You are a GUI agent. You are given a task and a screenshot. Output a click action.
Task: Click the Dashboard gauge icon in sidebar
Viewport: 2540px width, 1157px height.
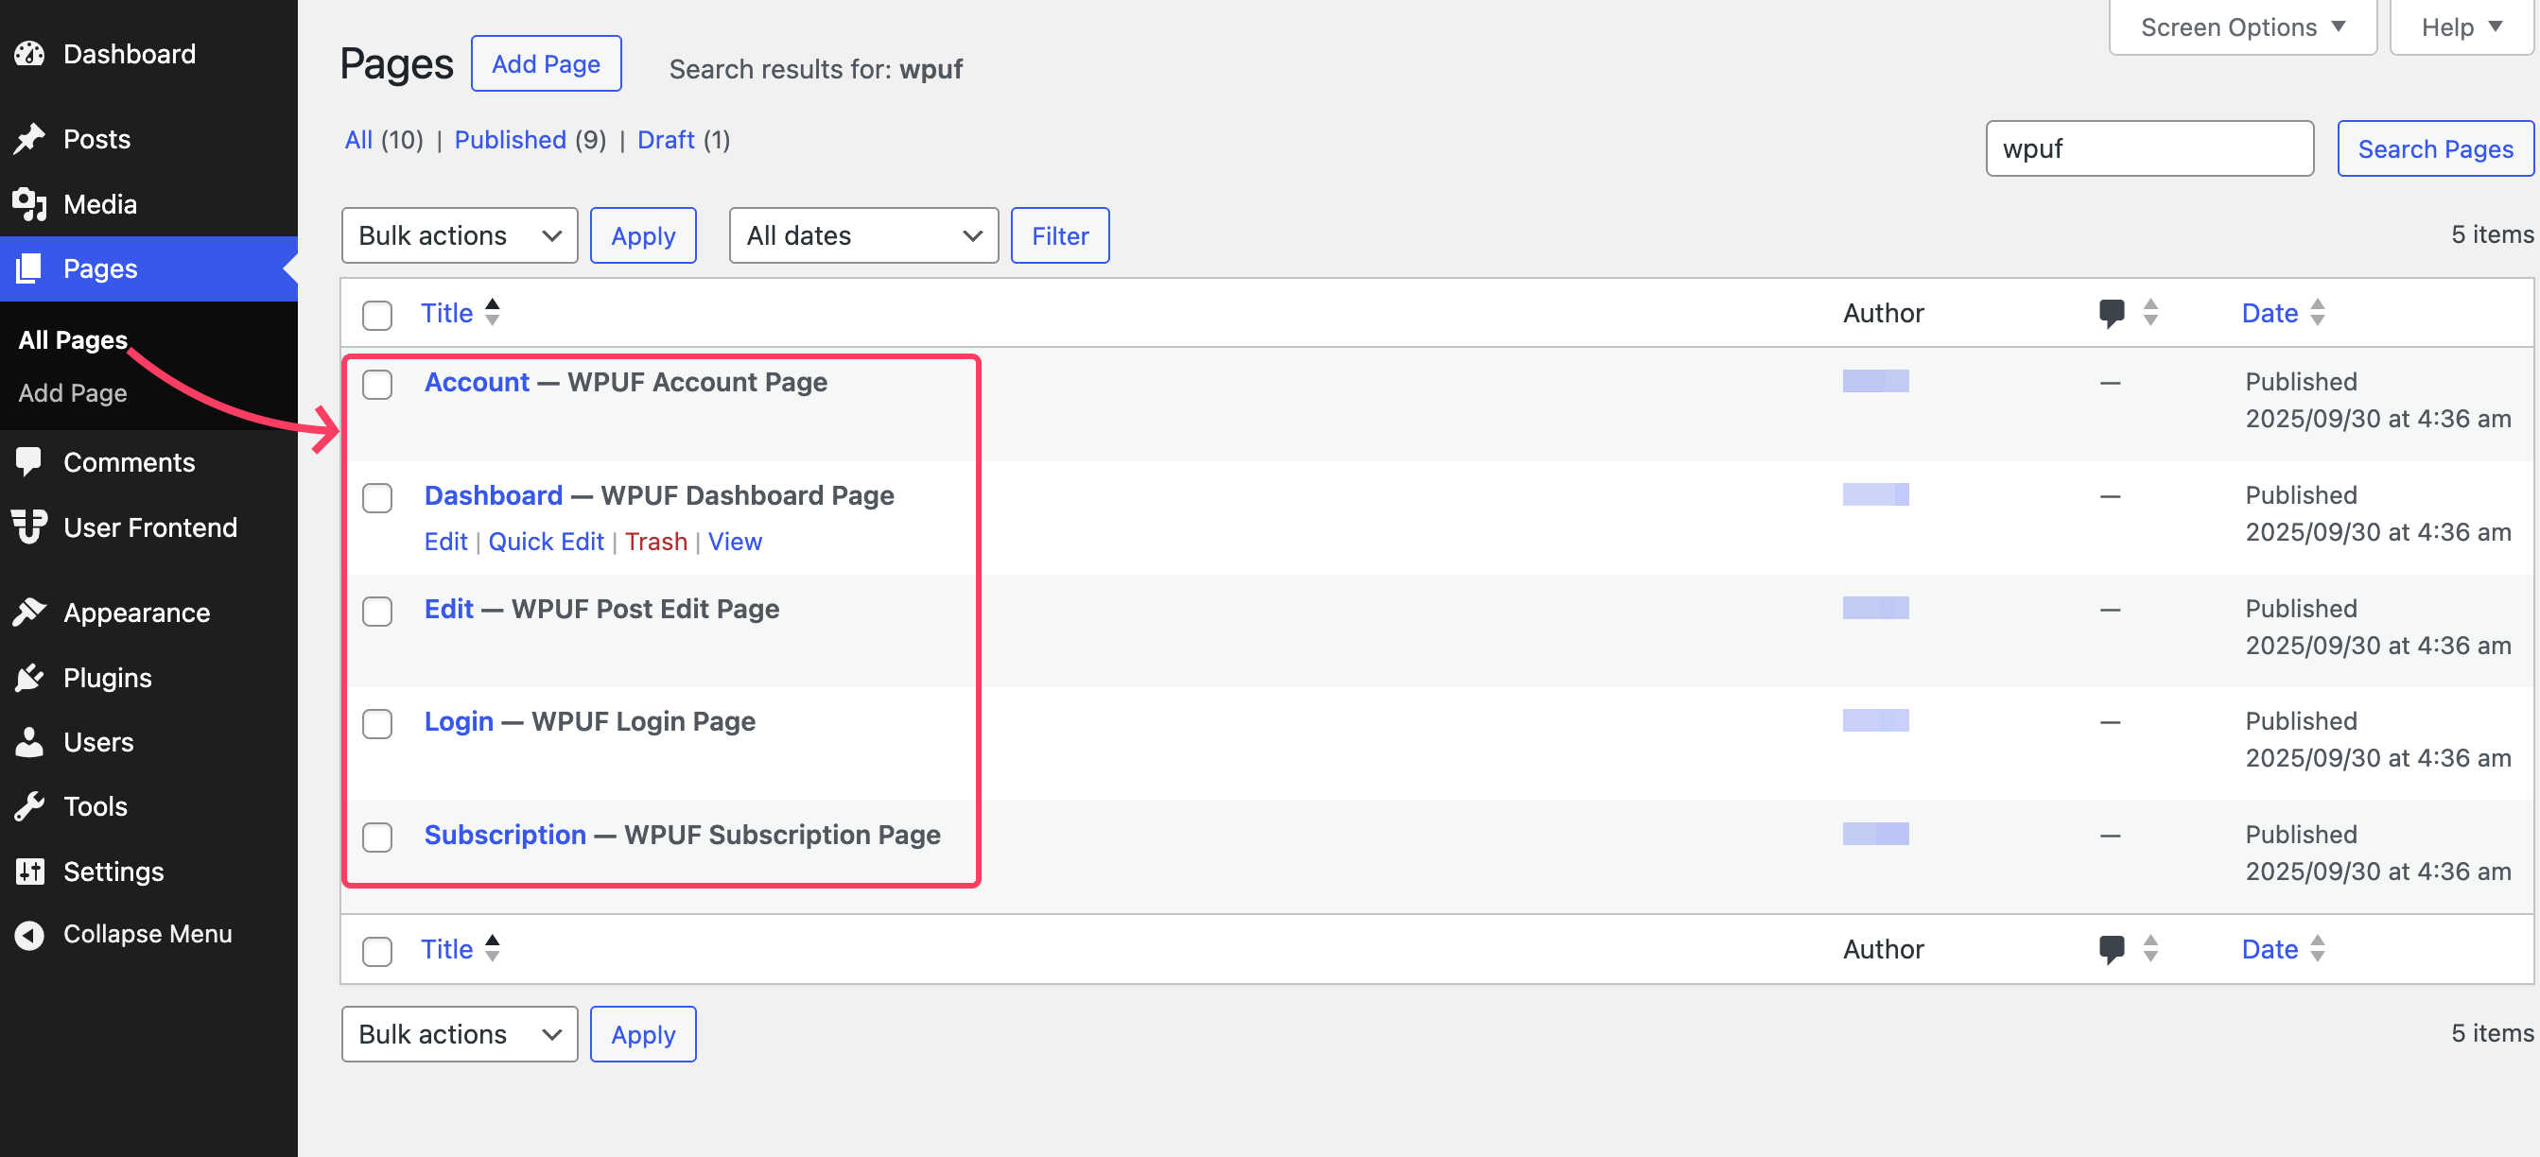29,54
